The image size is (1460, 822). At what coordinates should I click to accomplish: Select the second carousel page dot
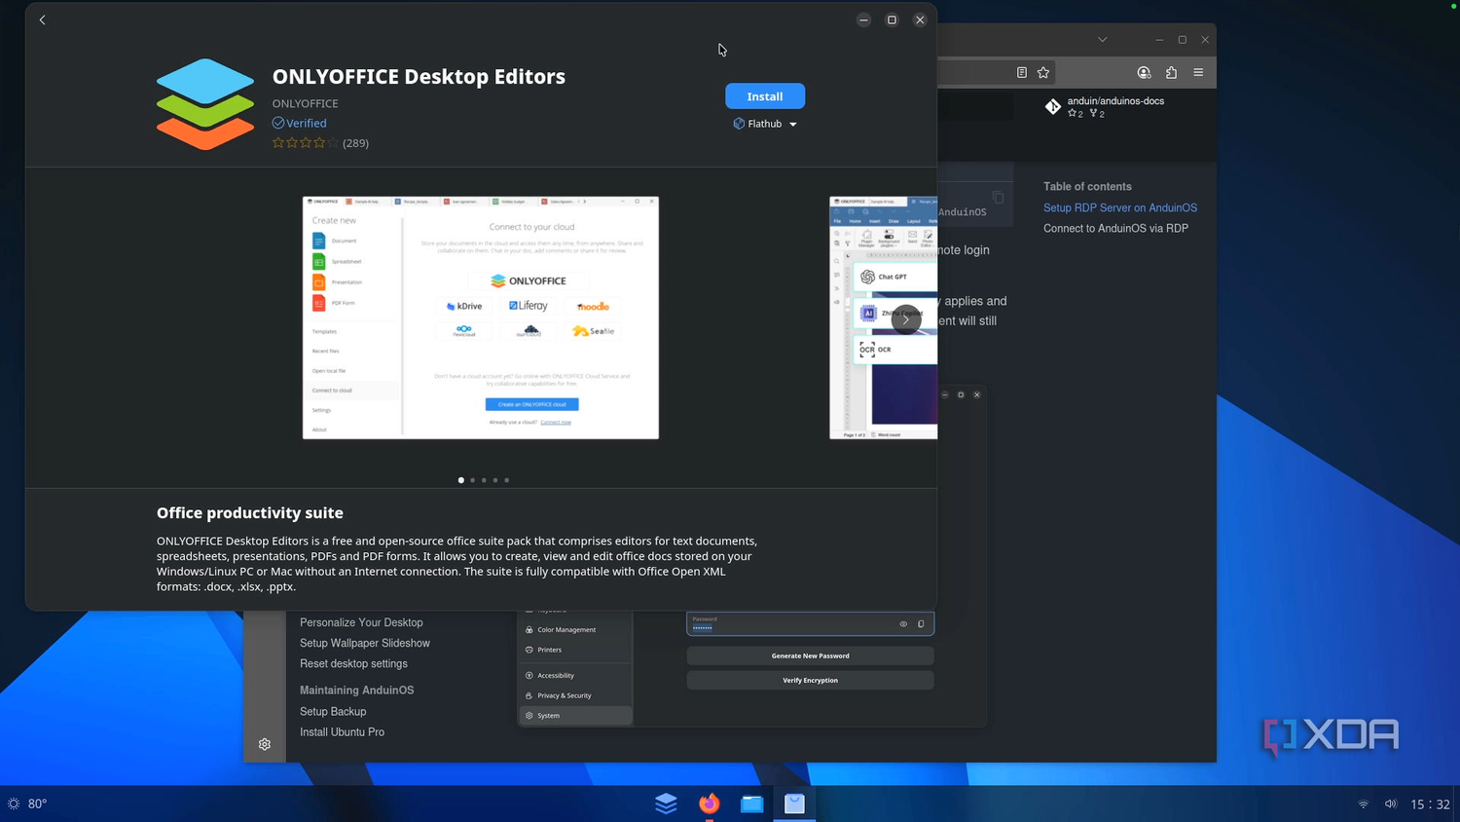point(473,480)
